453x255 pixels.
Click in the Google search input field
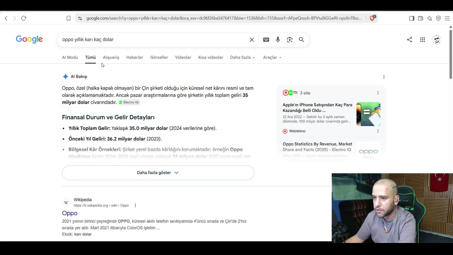coord(154,40)
